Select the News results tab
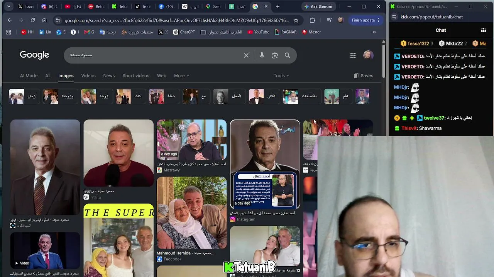The width and height of the screenshot is (494, 277). tap(109, 76)
